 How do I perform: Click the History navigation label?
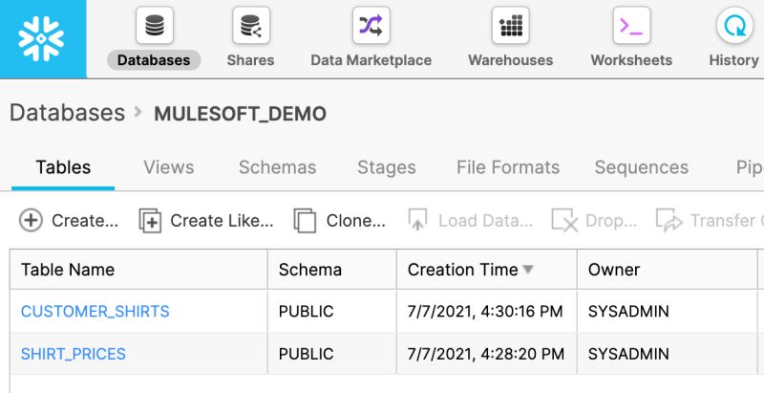point(733,60)
